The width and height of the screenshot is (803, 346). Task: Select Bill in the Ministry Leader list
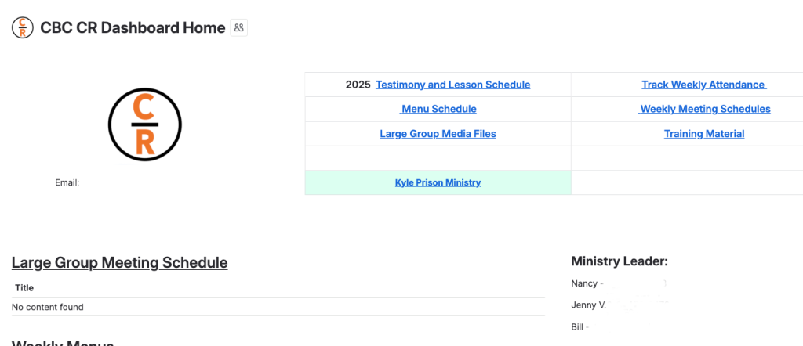[579, 326]
